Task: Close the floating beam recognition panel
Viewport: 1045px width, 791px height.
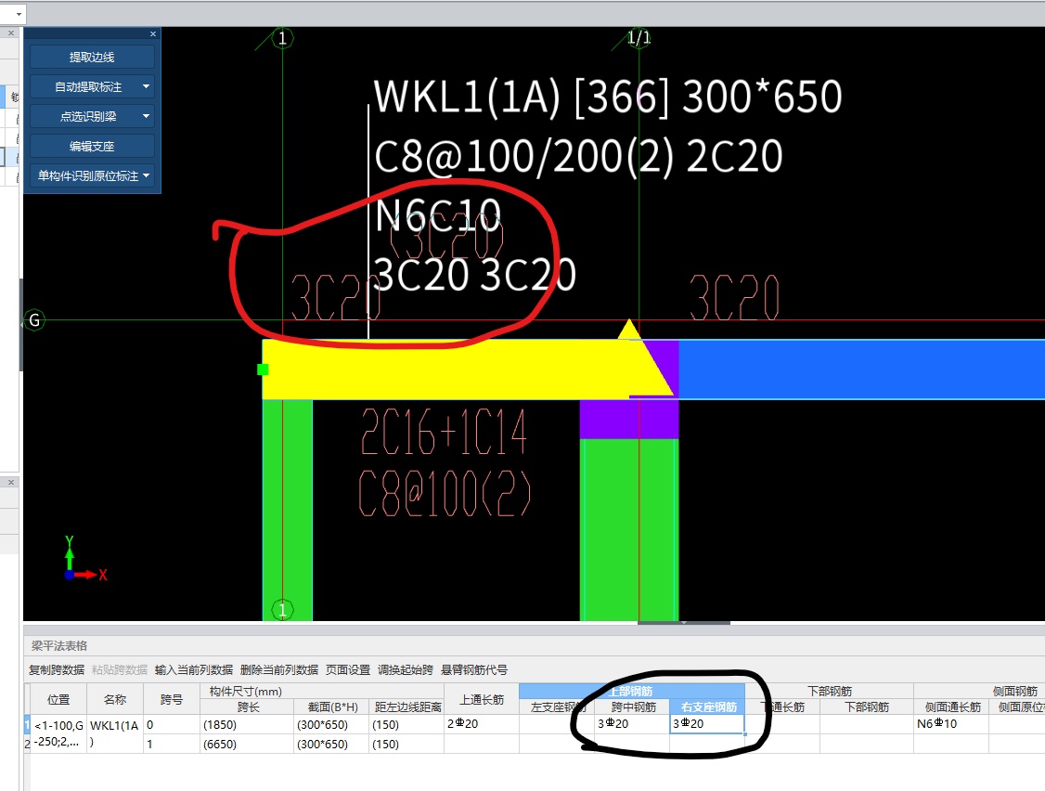Action: 152,33
